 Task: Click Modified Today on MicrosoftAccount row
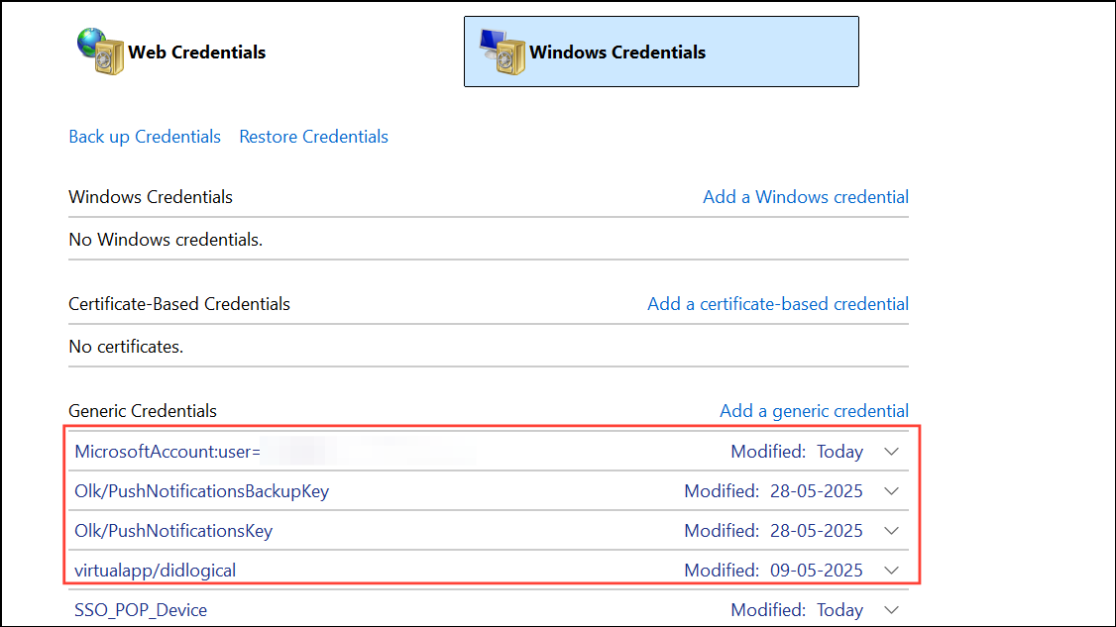click(797, 452)
